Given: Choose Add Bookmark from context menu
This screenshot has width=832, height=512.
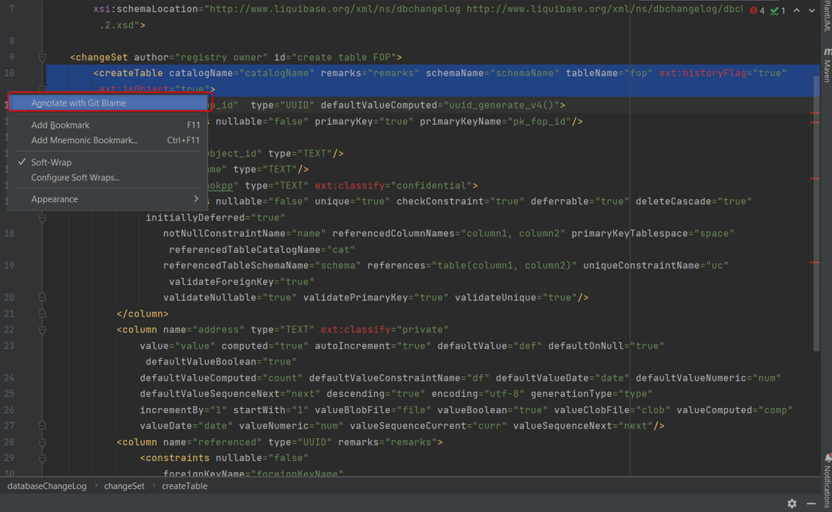Looking at the screenshot, I should 61,125.
